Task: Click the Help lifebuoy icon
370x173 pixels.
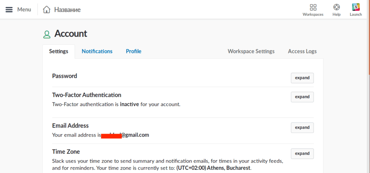Action: 336,7
